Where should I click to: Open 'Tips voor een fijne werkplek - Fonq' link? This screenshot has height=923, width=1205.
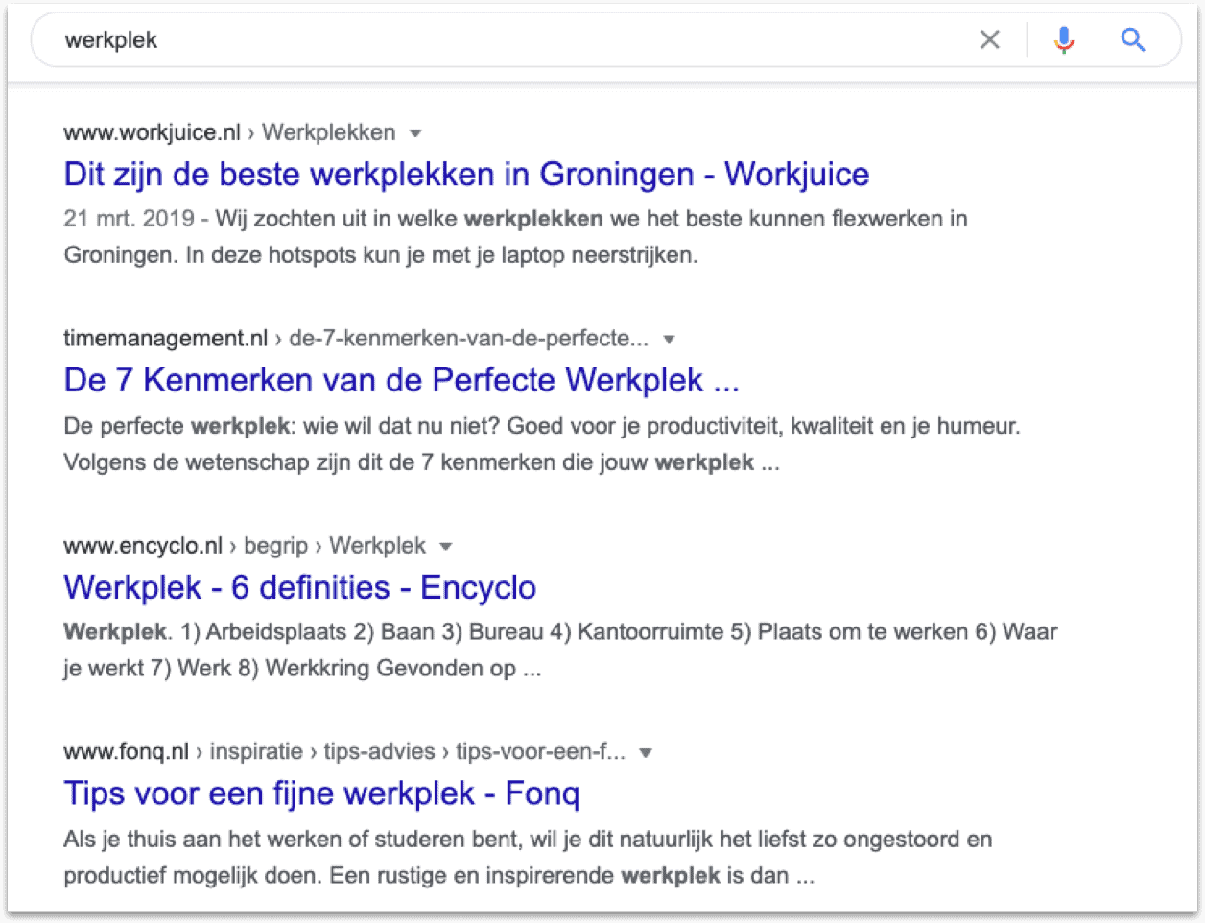pos(321,793)
